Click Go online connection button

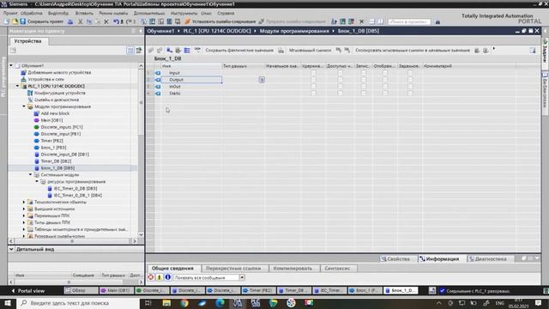(x=221, y=21)
